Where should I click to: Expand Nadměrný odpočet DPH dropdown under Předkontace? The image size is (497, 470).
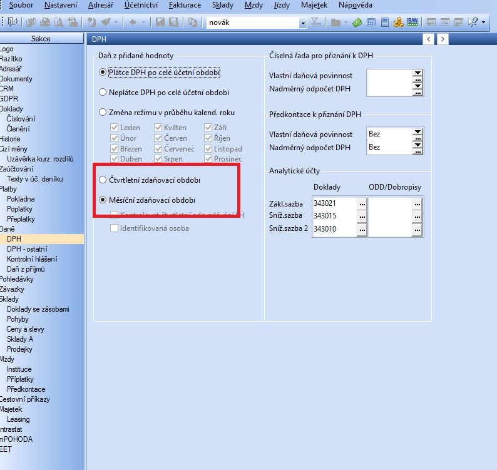[x=418, y=148]
